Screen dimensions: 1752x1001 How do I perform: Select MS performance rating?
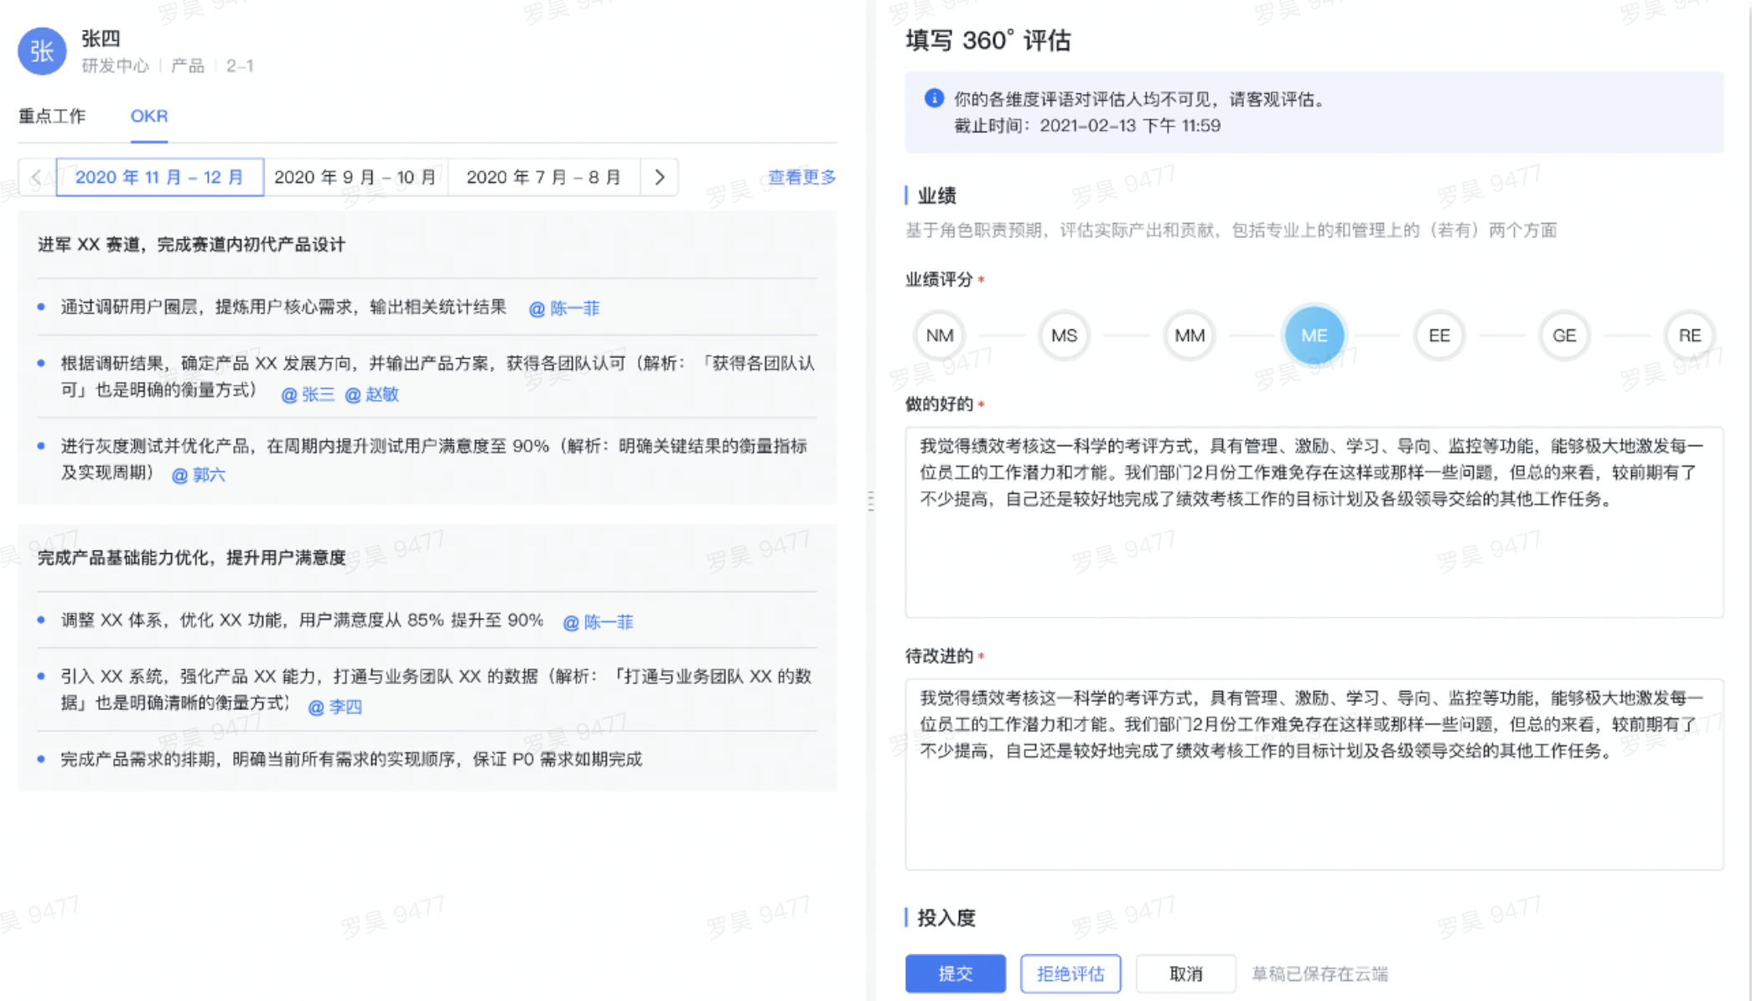click(x=1064, y=335)
